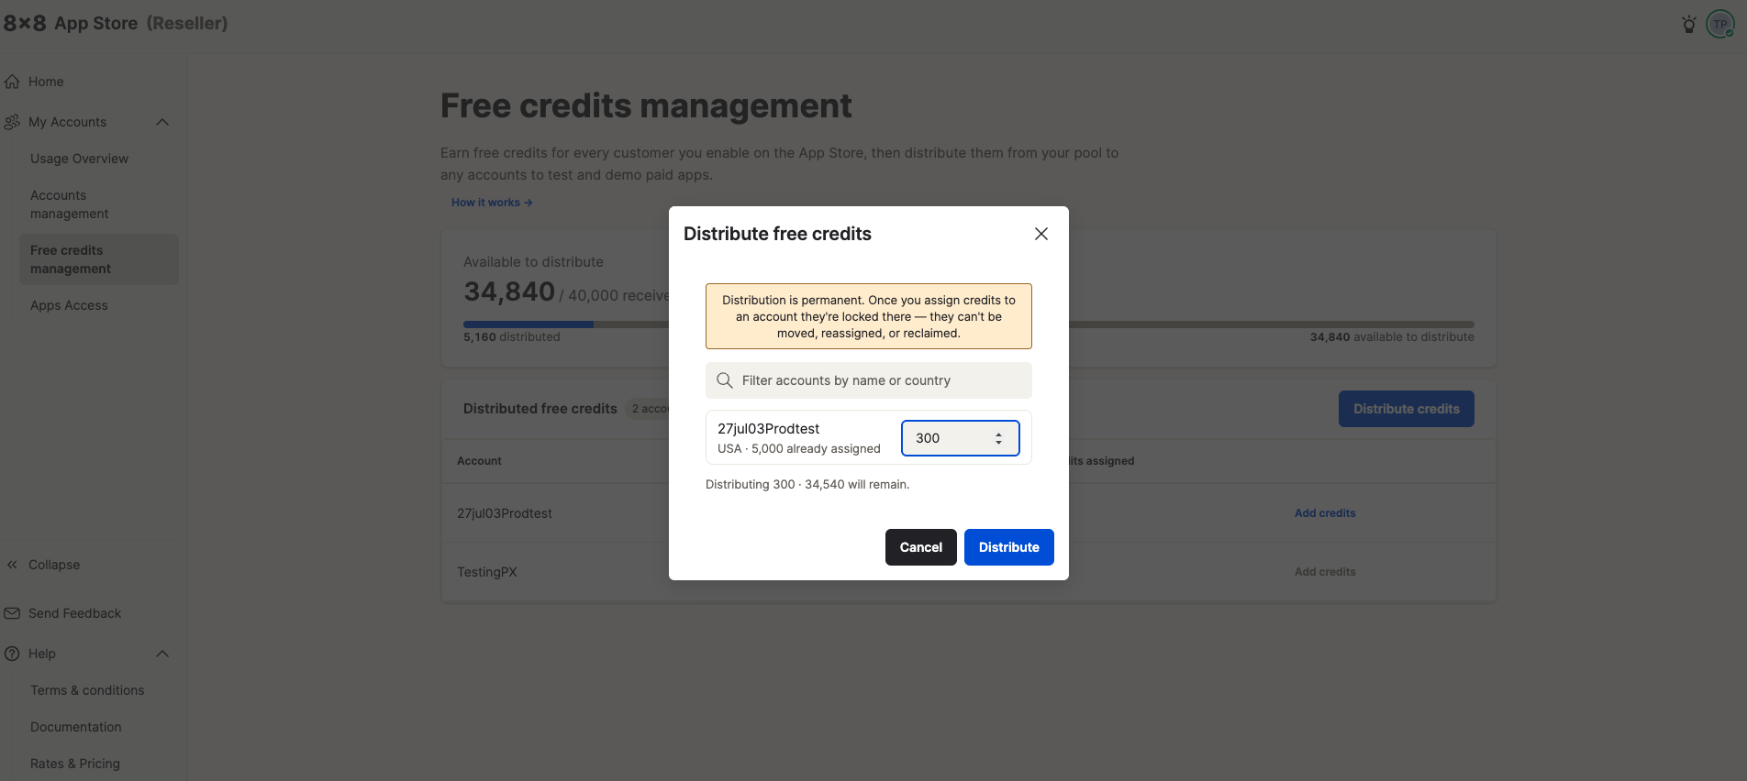Viewport: 1747px width, 781px height.
Task: Open Usage Overview page
Action: pyautogui.click(x=79, y=159)
